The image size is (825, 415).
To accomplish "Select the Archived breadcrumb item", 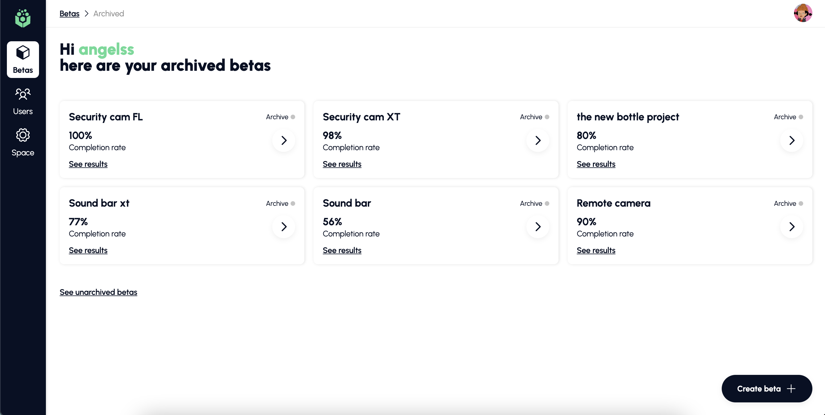I will pyautogui.click(x=108, y=13).
